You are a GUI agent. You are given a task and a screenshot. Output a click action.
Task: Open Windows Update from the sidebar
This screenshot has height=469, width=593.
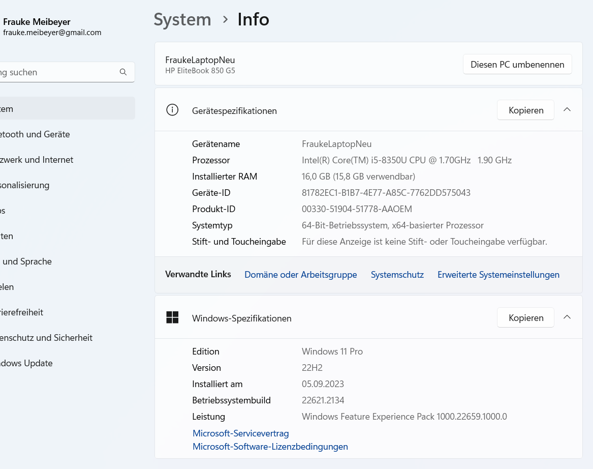(x=26, y=363)
